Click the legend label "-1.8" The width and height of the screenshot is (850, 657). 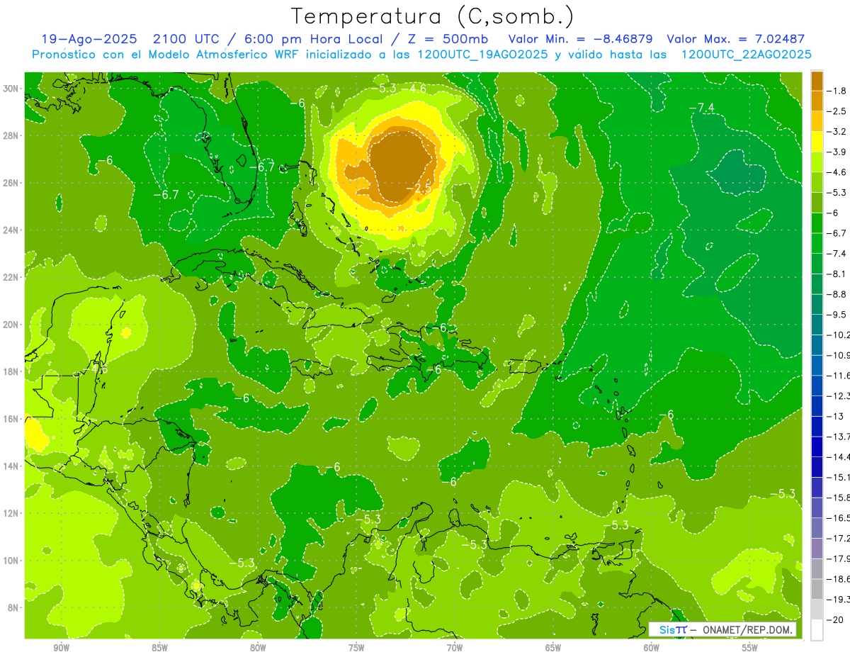(837, 91)
